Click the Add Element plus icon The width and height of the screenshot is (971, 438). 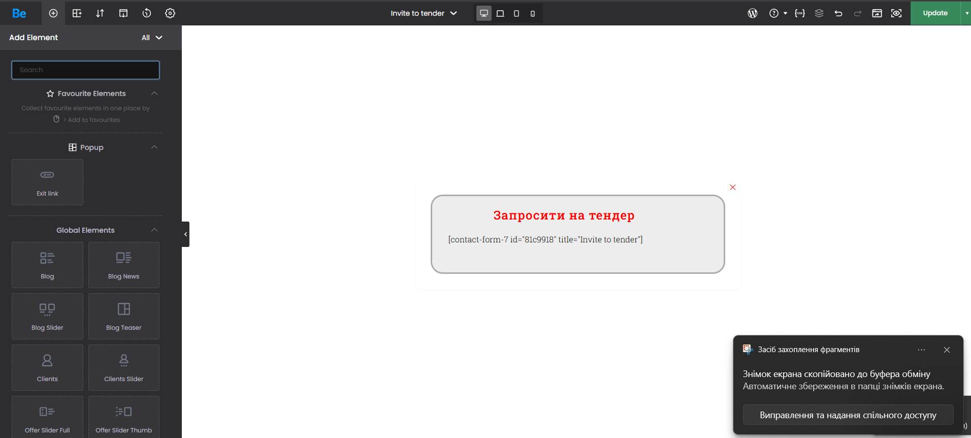[x=53, y=13]
